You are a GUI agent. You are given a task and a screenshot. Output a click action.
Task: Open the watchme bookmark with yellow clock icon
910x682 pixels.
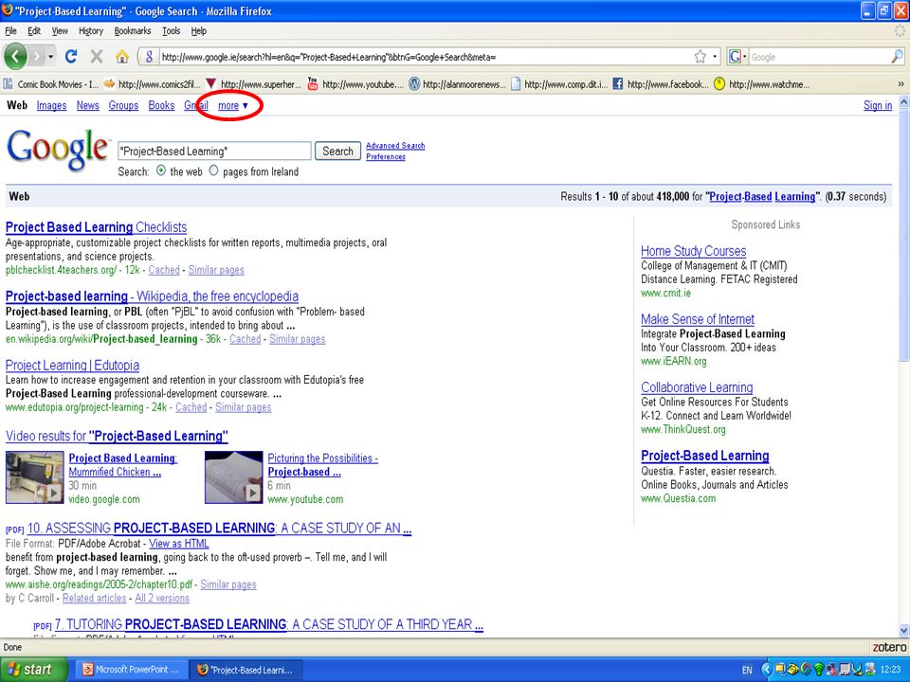762,84
